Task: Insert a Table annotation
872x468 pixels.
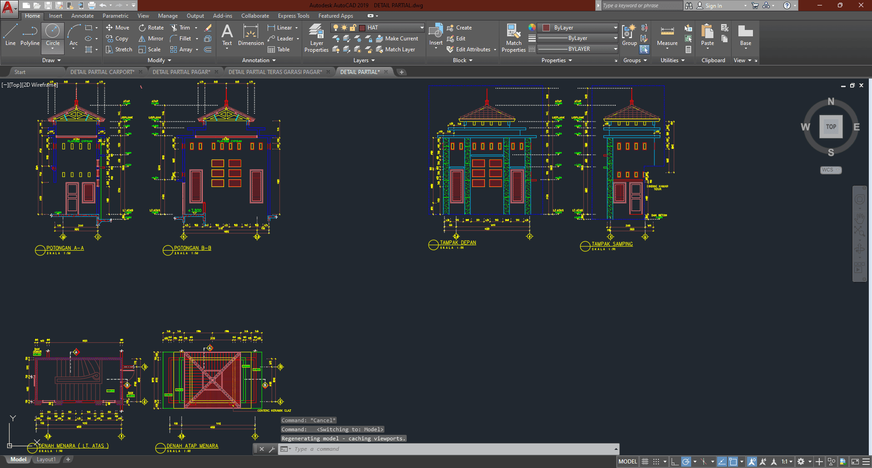Action: point(279,49)
